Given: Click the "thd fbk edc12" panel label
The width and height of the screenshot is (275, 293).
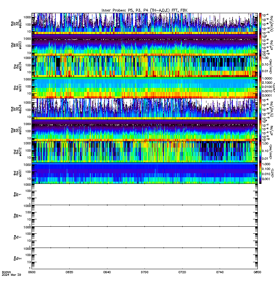Looking at the screenshot, I should [x=18, y=152].
